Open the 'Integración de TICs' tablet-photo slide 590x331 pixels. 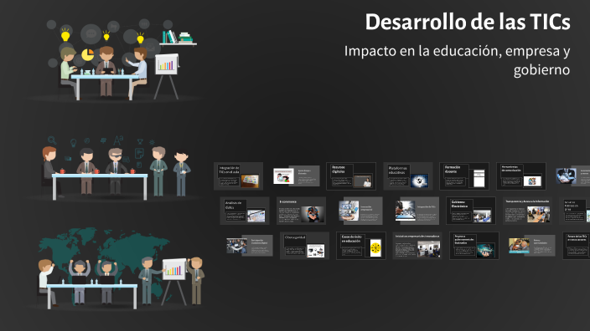[x=417, y=211]
